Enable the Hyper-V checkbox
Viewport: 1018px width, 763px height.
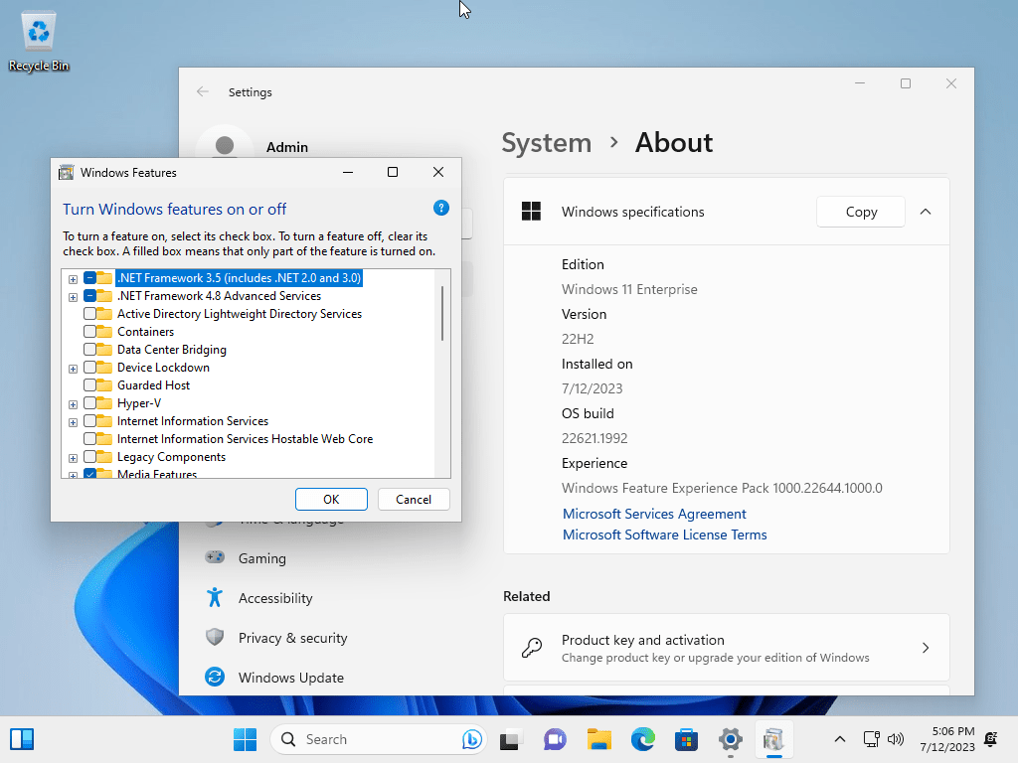pos(89,403)
